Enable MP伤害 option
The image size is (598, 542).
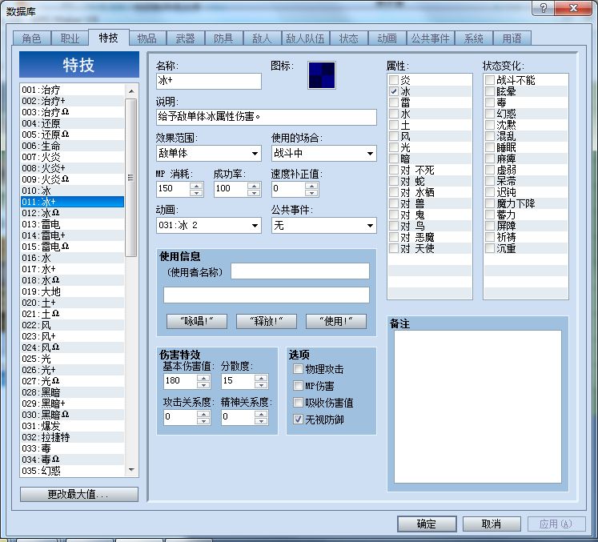tap(298, 386)
